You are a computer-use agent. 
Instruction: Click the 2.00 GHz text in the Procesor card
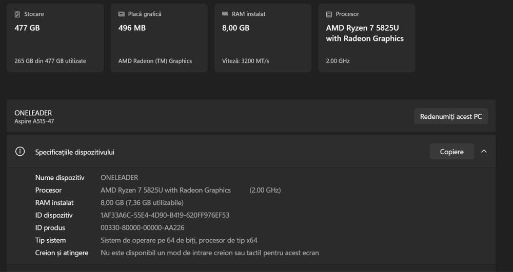tap(338, 61)
